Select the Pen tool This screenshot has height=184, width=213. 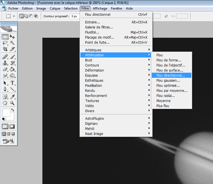(x=5, y=89)
